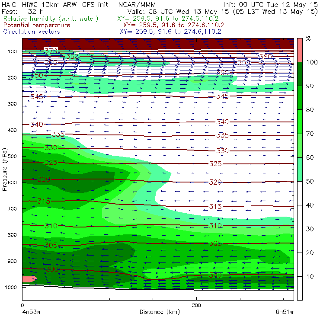Click the white 10–20% colorbar segment

tap(300, 265)
